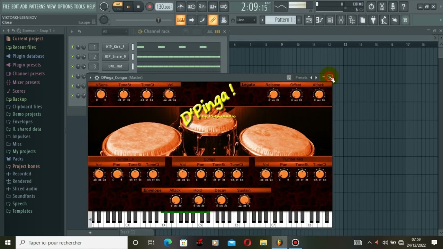Click the plus button next to Pattern 1
This screenshot has height=249, width=443.
tap(299, 20)
